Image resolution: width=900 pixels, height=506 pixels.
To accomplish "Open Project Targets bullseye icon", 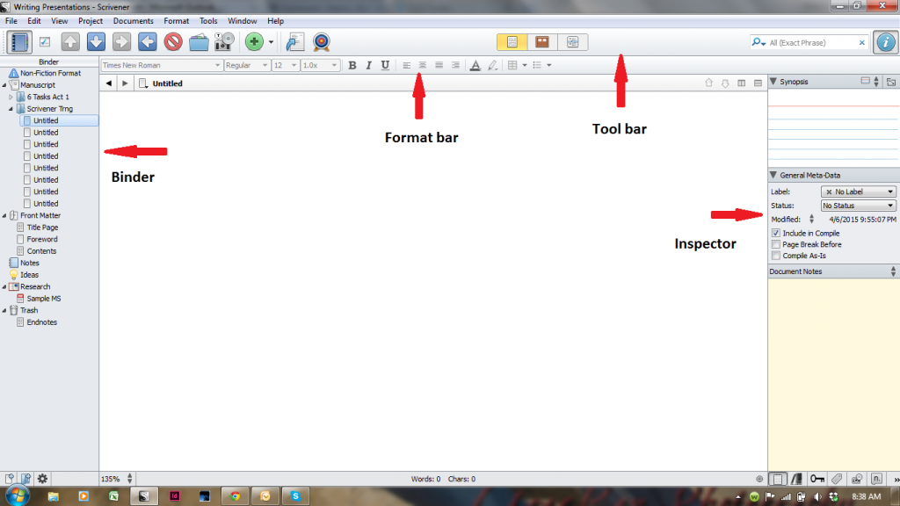I will tap(322, 42).
